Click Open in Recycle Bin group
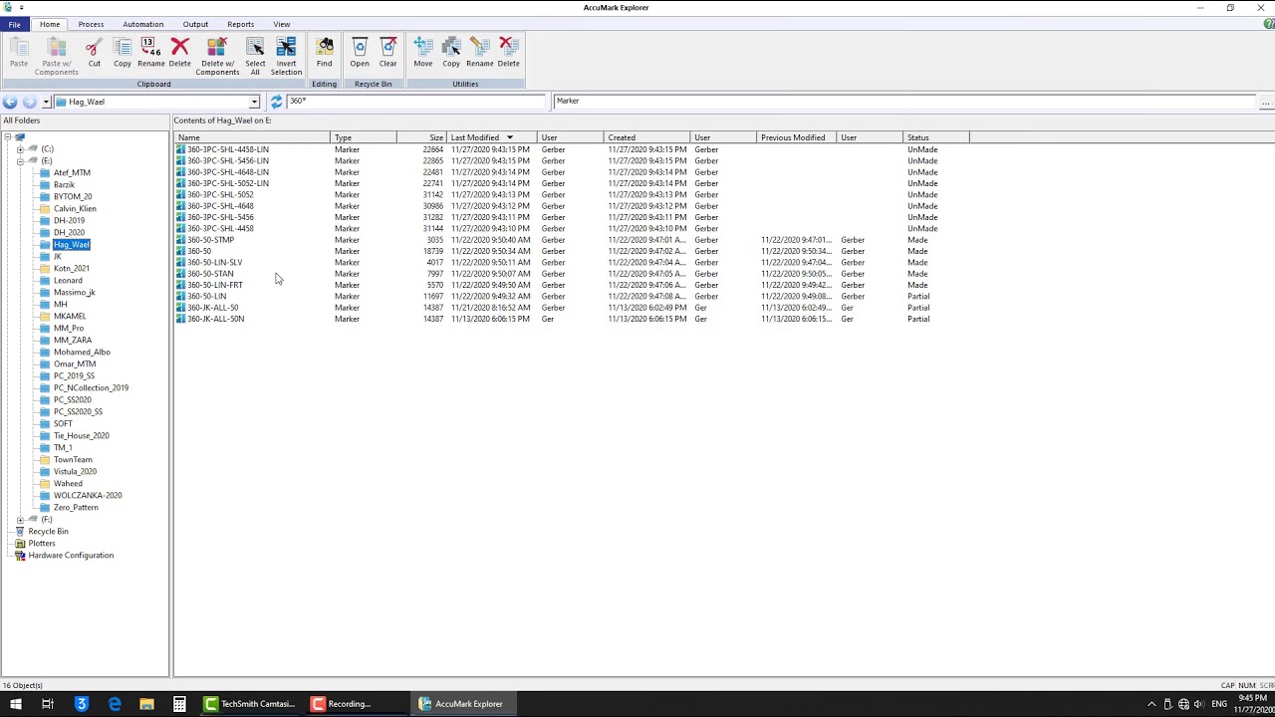1275x717 pixels. [360, 53]
